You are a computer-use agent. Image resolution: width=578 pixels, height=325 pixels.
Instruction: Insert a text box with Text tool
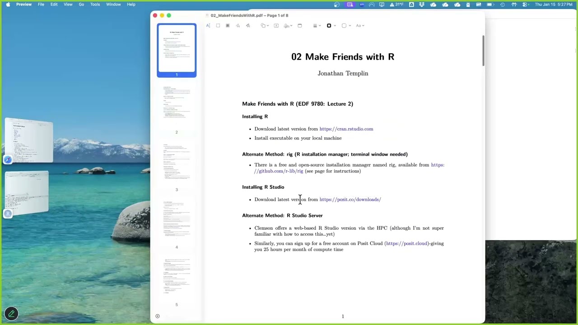click(x=276, y=26)
